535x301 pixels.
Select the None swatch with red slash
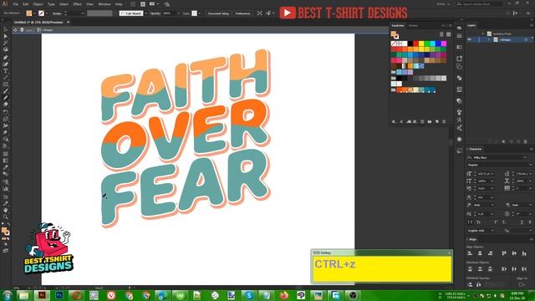[x=394, y=43]
